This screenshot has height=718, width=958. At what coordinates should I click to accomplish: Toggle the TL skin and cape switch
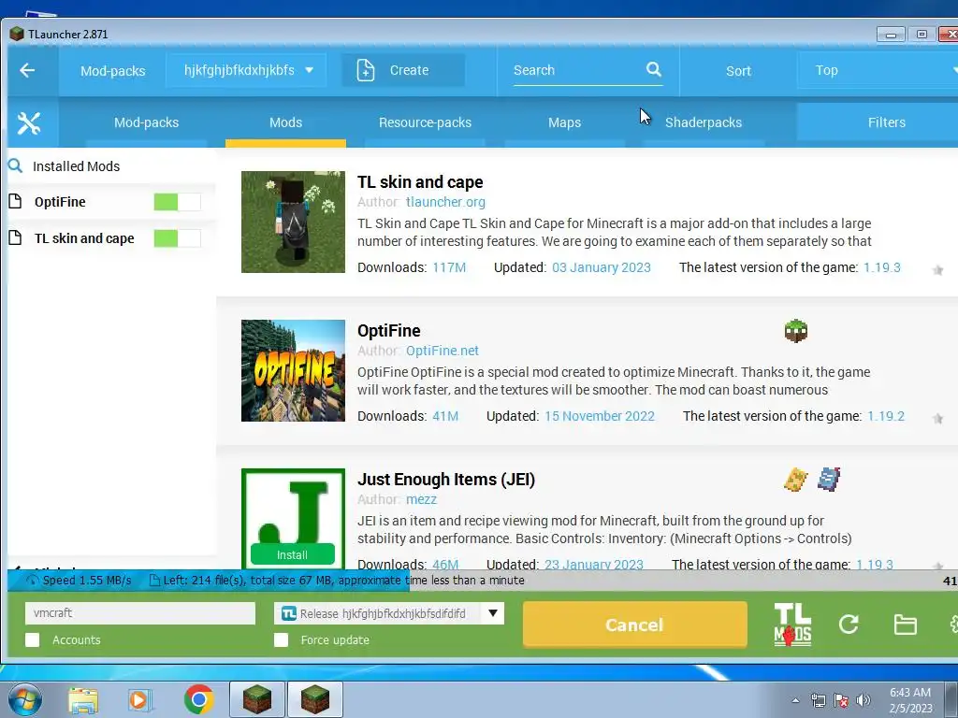[x=177, y=238]
